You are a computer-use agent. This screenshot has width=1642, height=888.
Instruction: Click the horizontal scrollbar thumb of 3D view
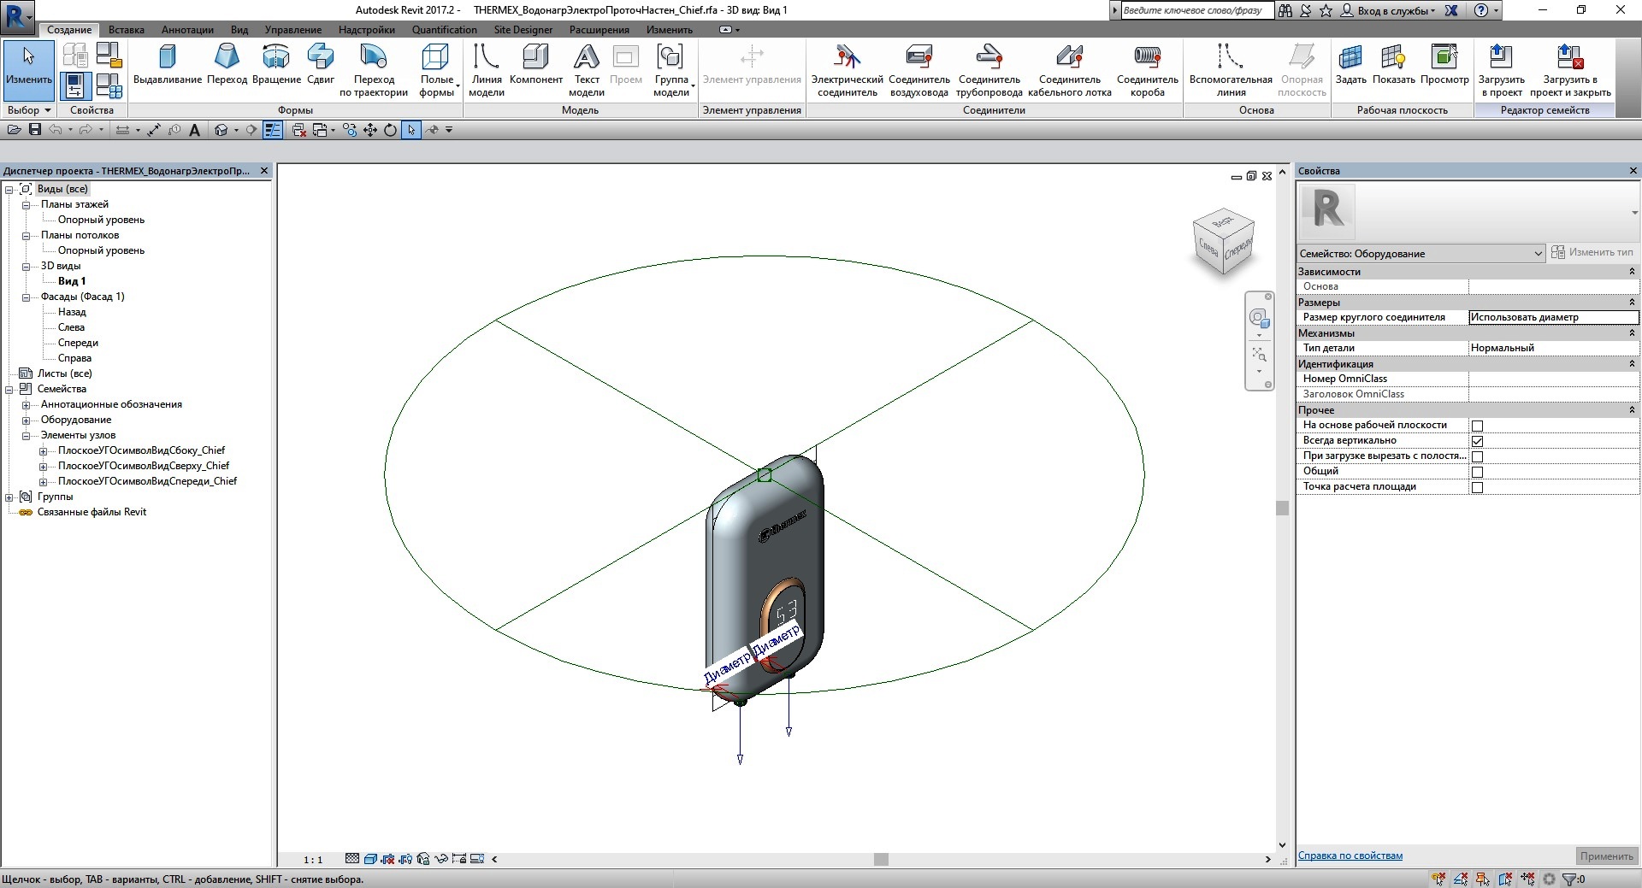tap(881, 860)
